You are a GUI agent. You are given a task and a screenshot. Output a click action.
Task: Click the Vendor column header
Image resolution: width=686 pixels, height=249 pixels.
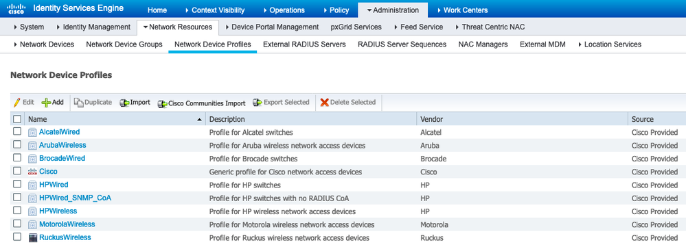[x=522, y=119]
